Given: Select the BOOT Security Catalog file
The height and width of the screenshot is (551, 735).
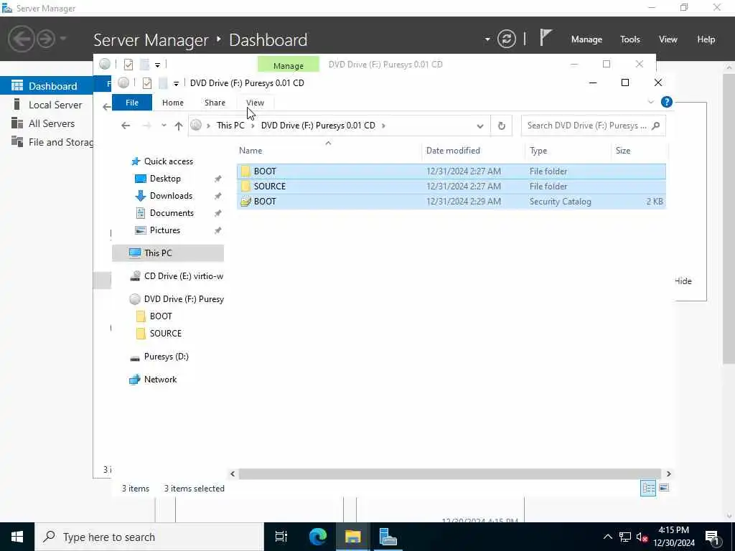Looking at the screenshot, I should coord(451,202).
